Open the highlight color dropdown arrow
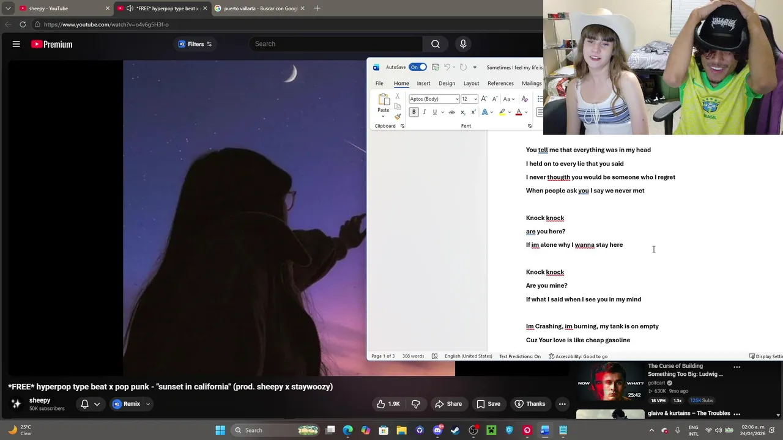 pos(510,112)
